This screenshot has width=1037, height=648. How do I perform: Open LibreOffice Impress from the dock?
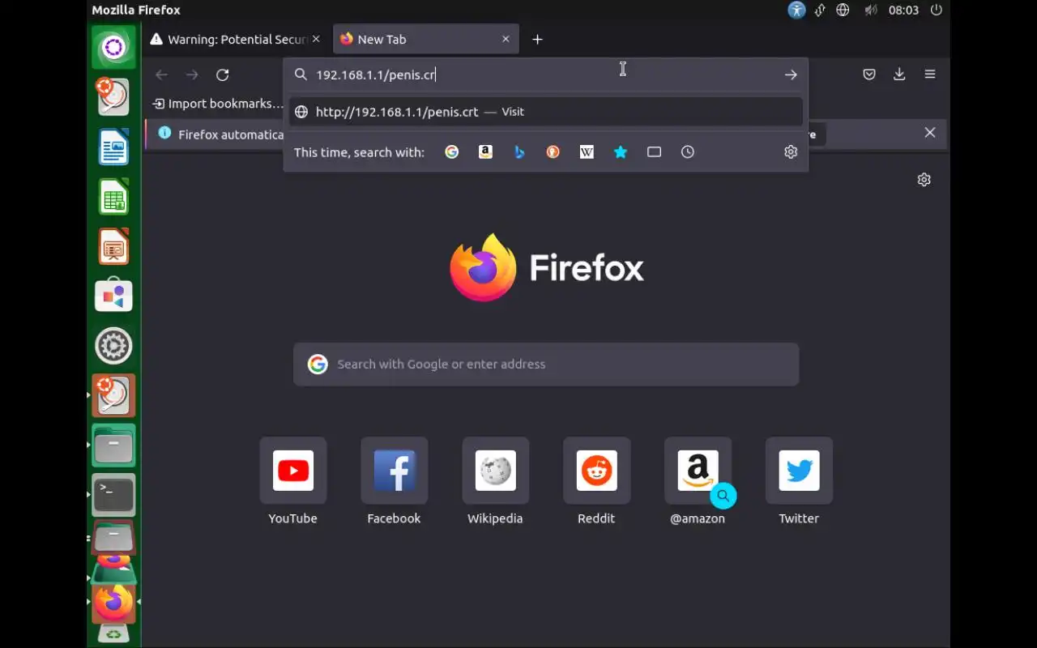pos(113,246)
